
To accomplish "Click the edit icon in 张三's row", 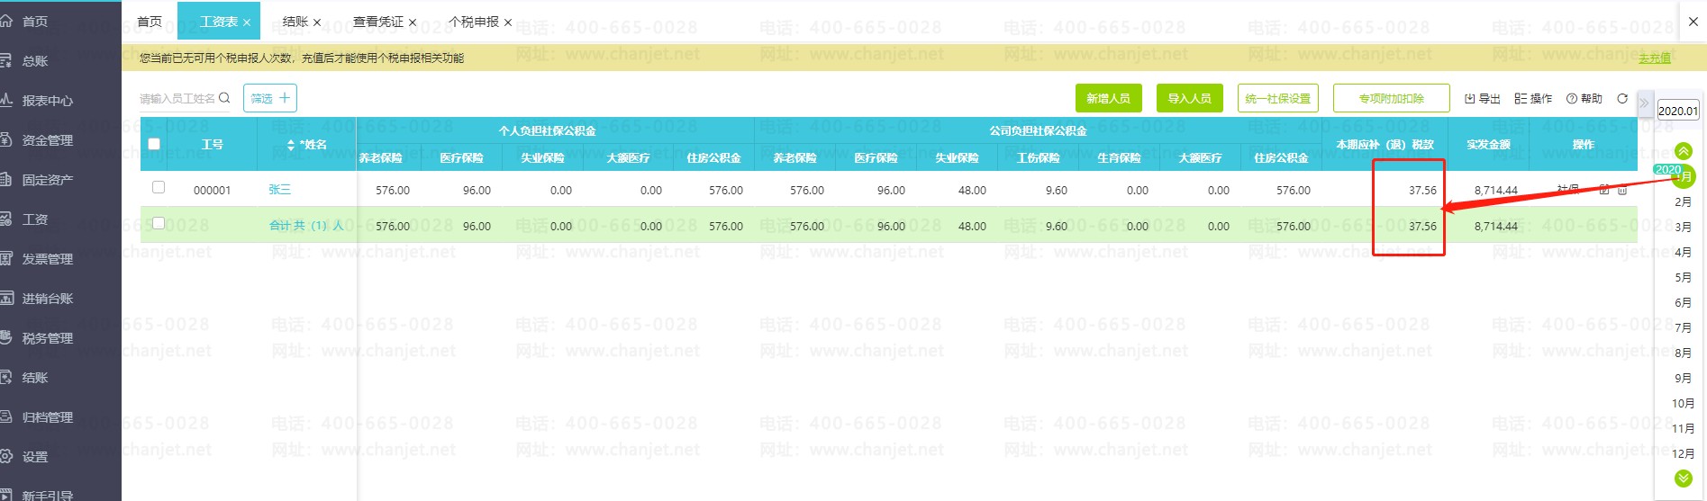I will [x=1604, y=190].
